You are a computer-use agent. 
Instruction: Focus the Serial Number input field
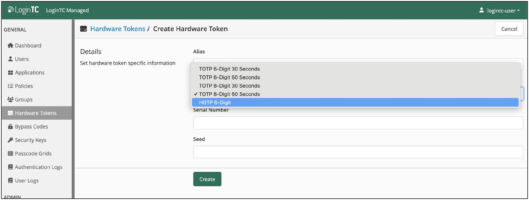pyautogui.click(x=358, y=123)
